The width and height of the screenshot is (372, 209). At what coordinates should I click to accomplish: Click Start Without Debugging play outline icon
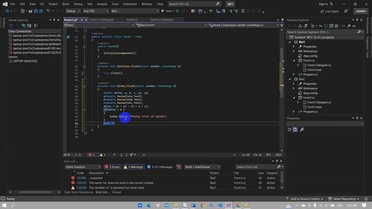(178, 11)
